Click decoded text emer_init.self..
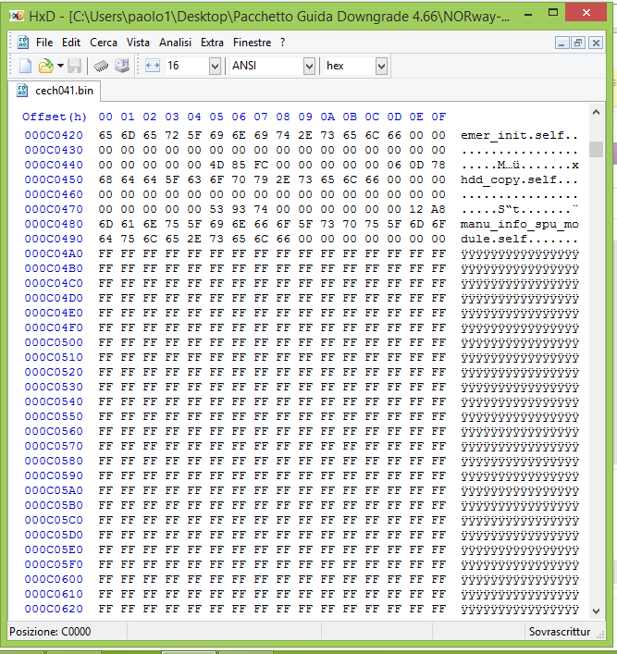617x654 pixels. (512, 136)
